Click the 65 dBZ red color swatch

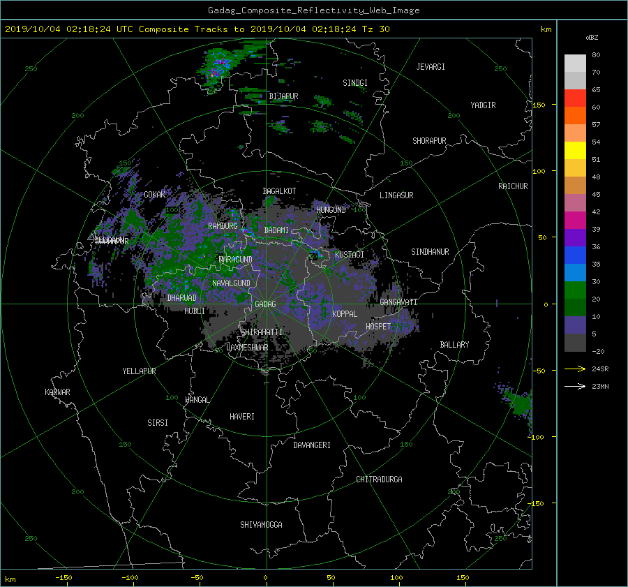575,98
